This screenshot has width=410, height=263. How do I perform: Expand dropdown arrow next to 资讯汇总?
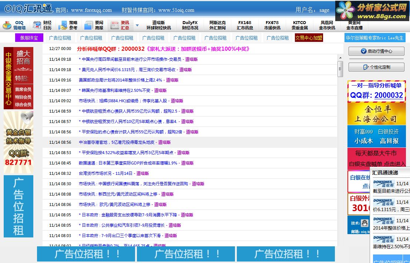(137, 26)
